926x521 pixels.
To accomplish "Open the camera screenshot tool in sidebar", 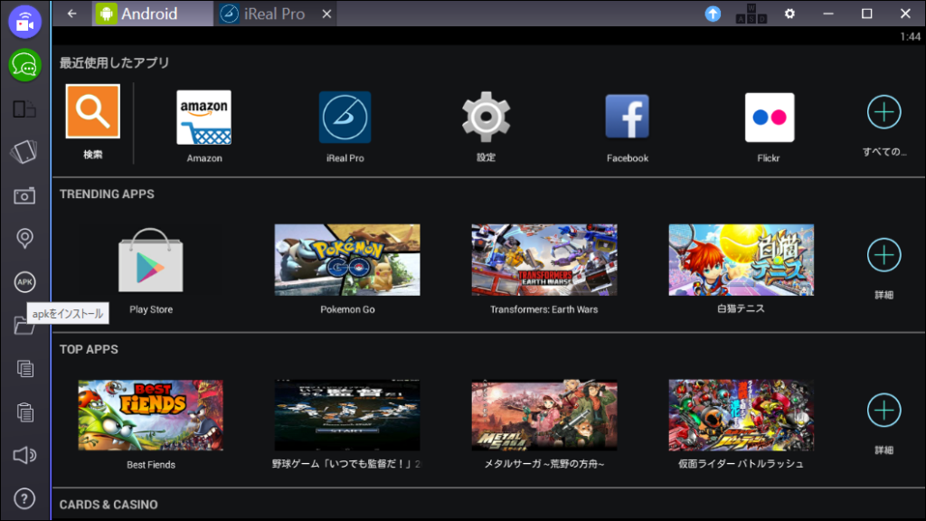I will (24, 195).
